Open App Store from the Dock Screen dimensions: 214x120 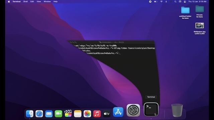click(118, 112)
